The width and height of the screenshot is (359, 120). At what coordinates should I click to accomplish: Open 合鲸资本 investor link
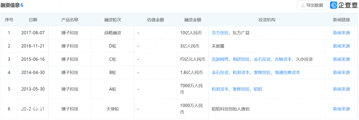click(283, 59)
